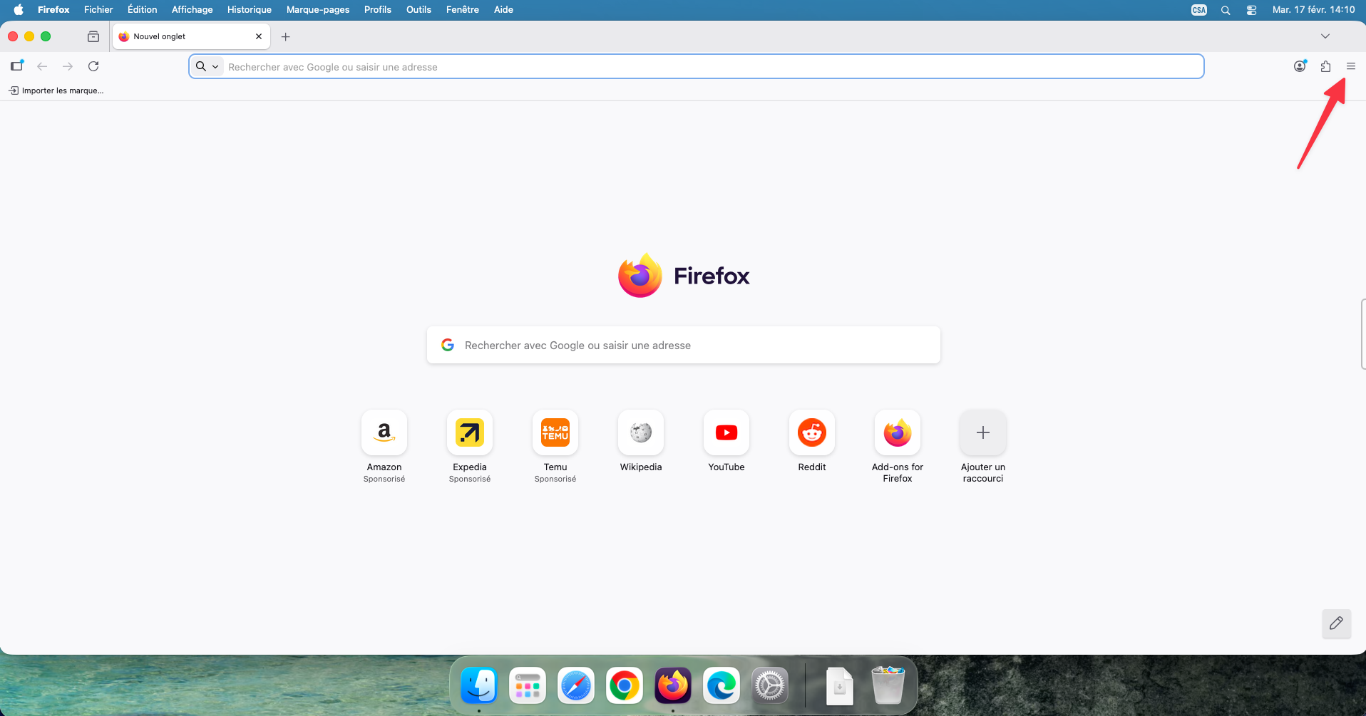Reload the current page
The image size is (1366, 716).
tap(93, 66)
